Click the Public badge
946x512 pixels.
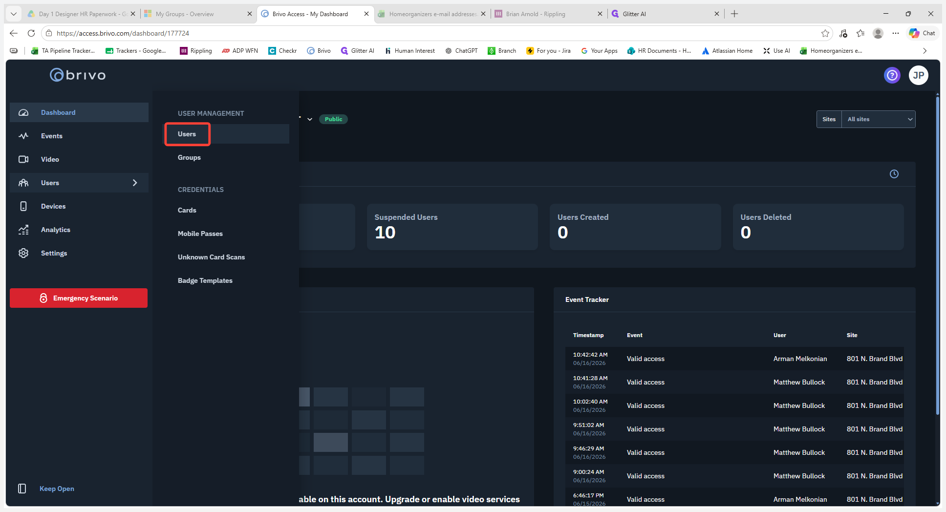pos(333,119)
